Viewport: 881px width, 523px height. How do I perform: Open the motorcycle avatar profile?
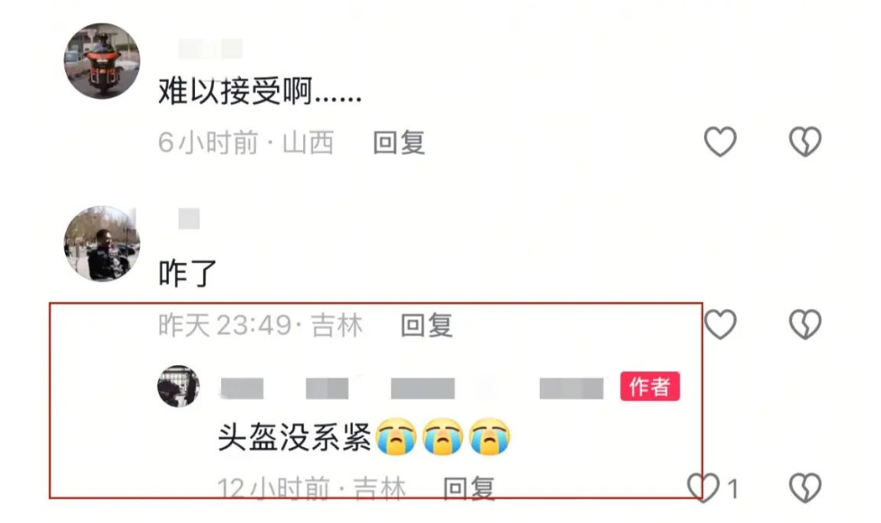[x=102, y=60]
